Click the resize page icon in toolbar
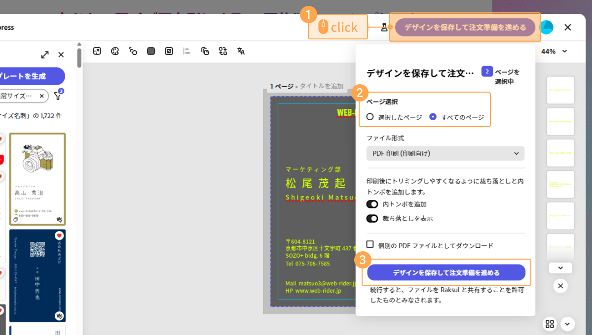This screenshot has height=335, width=592. point(97,51)
